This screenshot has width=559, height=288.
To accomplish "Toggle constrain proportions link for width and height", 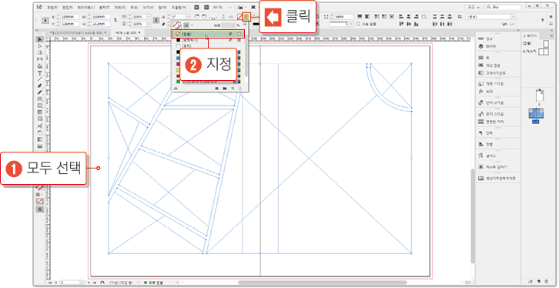I will pyautogui.click(x=115, y=19).
